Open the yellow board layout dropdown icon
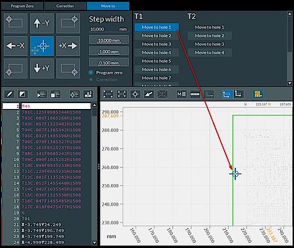294x248 pixels. tap(257, 94)
